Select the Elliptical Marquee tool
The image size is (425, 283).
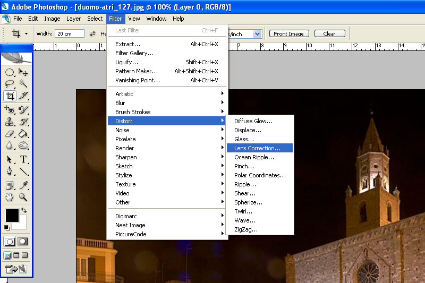pyautogui.click(x=10, y=73)
